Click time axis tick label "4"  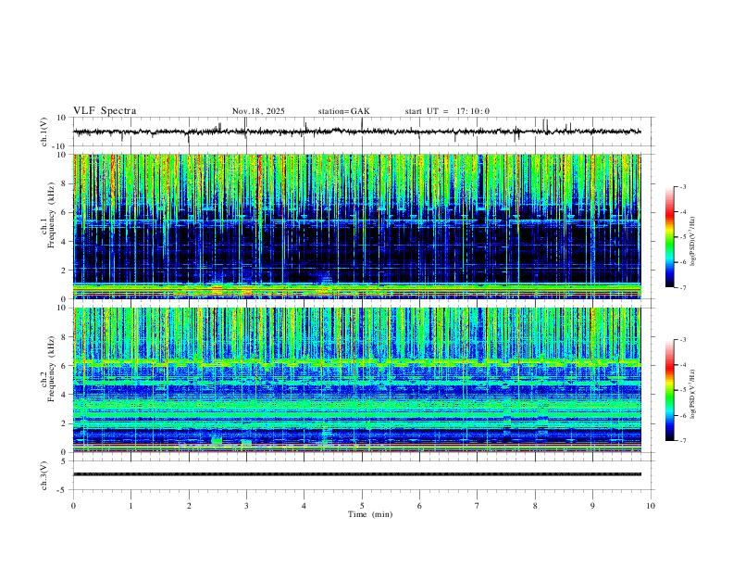304,506
